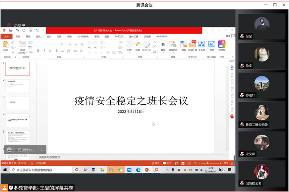
Task: Open the line spacing dropdown
Action: (x=103, y=43)
